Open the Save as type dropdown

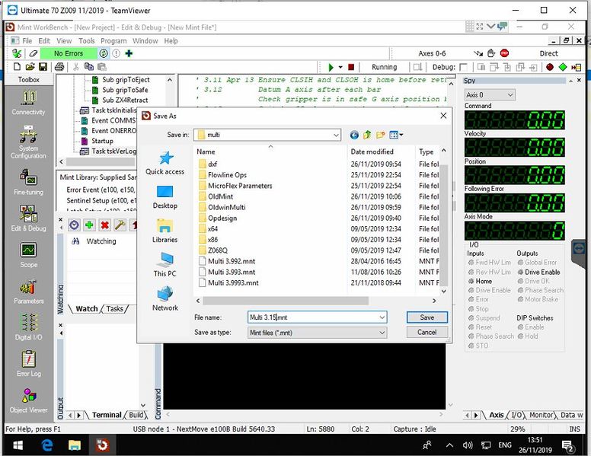point(382,333)
